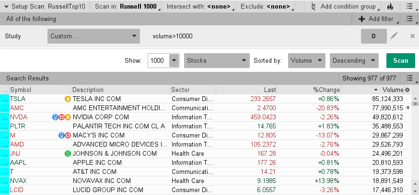
Task: Open the Study Custom... dropdown
Action: [x=93, y=36]
